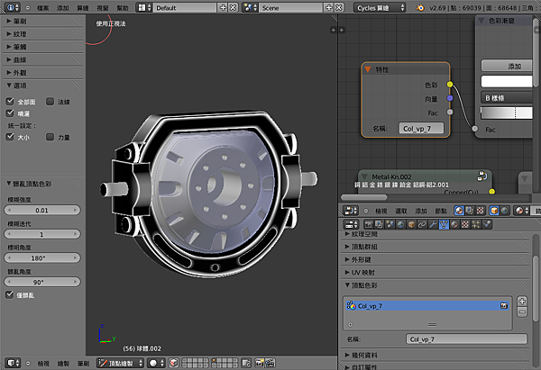The height and width of the screenshot is (370, 541).
Task: Toggle the 全部面 checkbox
Action: coord(10,102)
